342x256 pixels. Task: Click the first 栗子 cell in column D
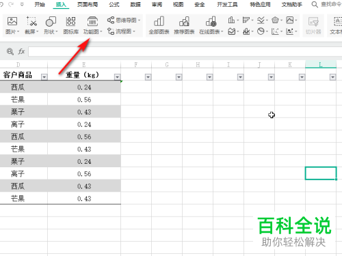[x=24, y=112]
